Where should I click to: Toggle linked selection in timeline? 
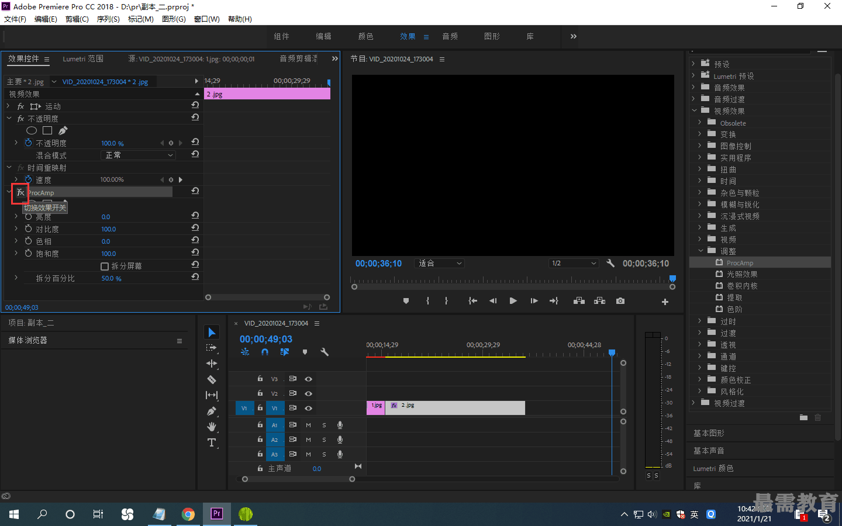click(285, 352)
